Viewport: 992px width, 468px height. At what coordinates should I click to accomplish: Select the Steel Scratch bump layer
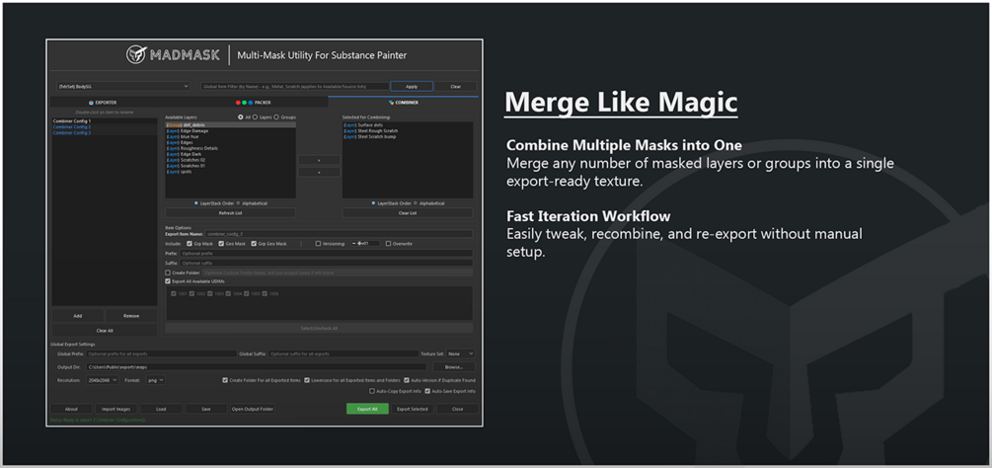pos(408,136)
